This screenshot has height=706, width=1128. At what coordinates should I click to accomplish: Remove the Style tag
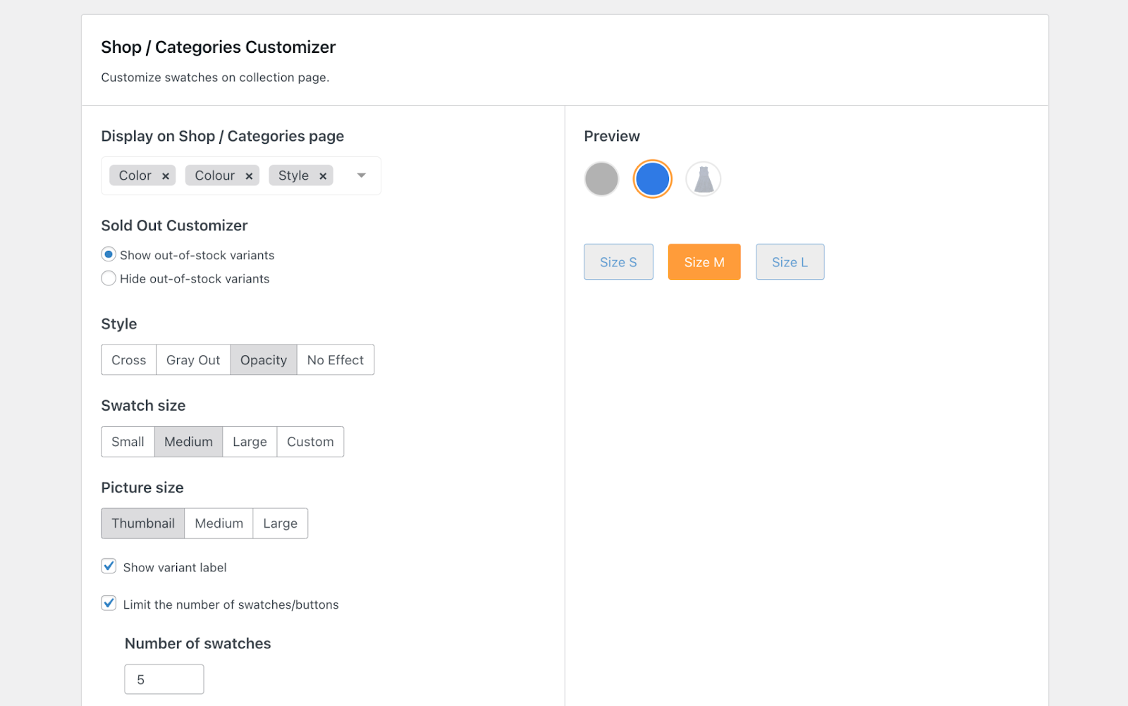(323, 176)
